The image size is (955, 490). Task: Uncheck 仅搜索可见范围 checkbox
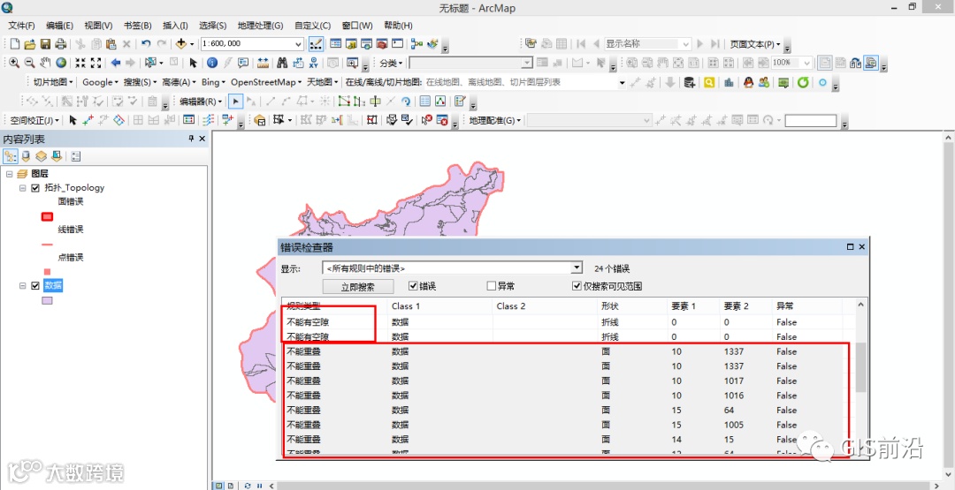click(577, 286)
